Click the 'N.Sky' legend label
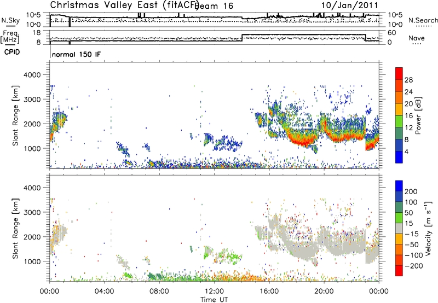 pyautogui.click(x=10, y=20)
